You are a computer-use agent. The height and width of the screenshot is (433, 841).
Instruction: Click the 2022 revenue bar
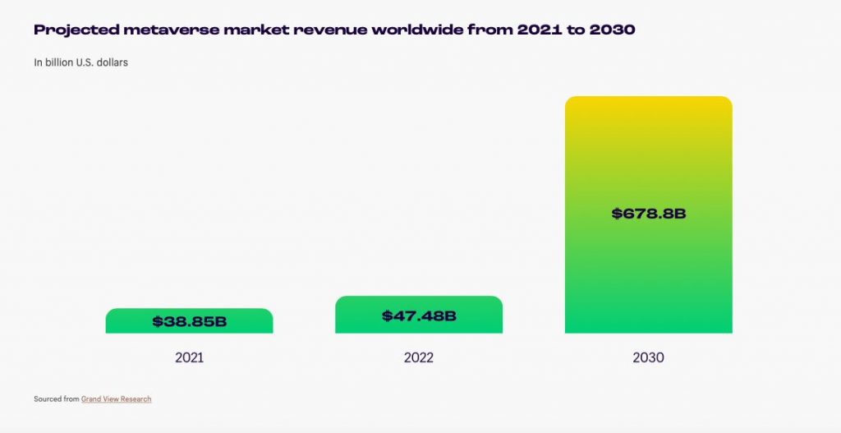coord(419,315)
